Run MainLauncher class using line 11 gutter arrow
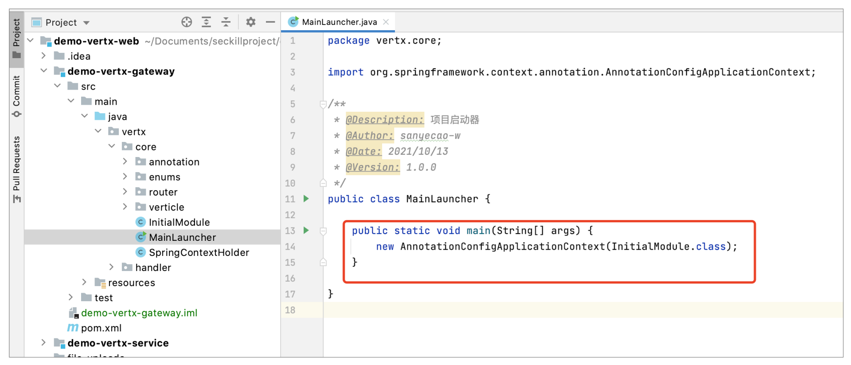Viewport: 851px width, 365px height. click(306, 199)
